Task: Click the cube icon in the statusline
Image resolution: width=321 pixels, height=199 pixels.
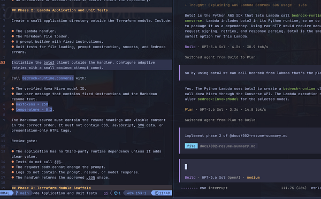Action: click(116, 193)
